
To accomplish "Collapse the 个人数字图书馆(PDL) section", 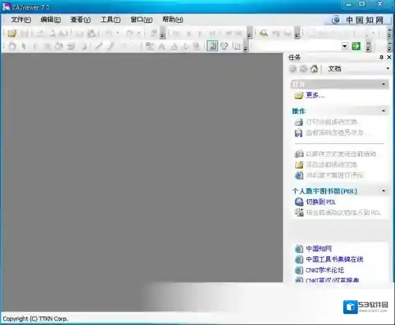I will tap(384, 191).
